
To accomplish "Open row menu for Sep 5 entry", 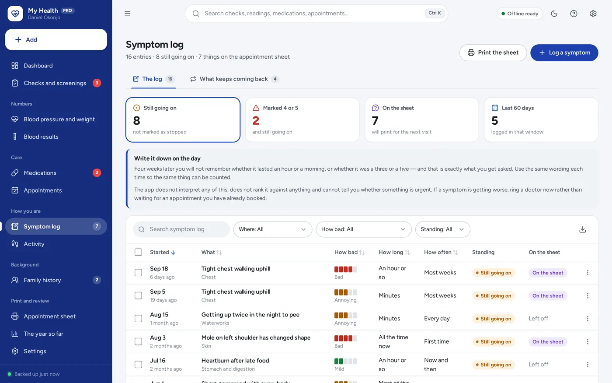I will click(588, 296).
